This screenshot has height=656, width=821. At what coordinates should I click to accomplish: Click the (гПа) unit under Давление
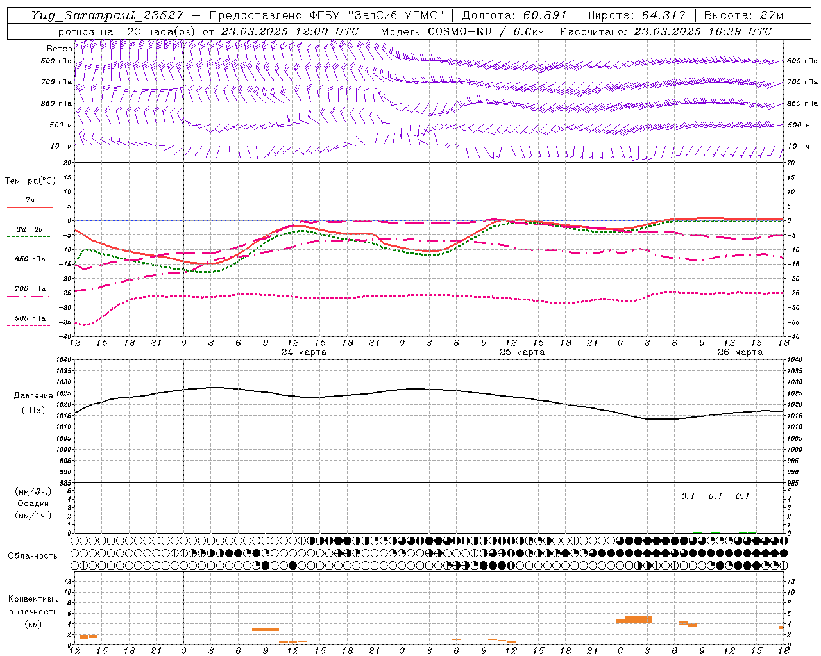click(x=33, y=410)
